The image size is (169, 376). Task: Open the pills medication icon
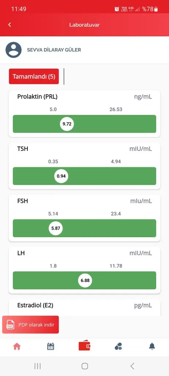[x=118, y=346]
